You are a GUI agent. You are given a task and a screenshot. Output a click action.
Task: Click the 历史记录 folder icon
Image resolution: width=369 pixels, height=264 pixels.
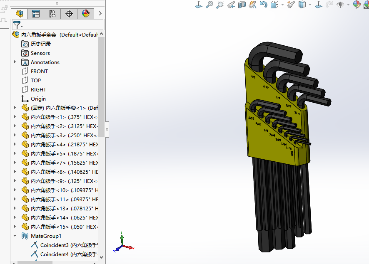(x=25, y=44)
